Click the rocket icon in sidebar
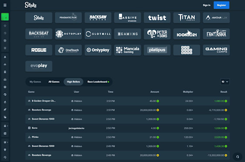Viewport: 245px width, 162px height. point(5,109)
